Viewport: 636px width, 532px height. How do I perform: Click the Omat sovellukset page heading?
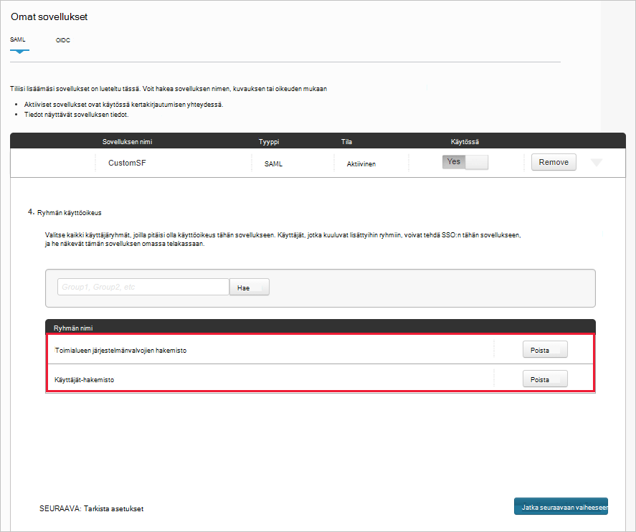pos(48,16)
